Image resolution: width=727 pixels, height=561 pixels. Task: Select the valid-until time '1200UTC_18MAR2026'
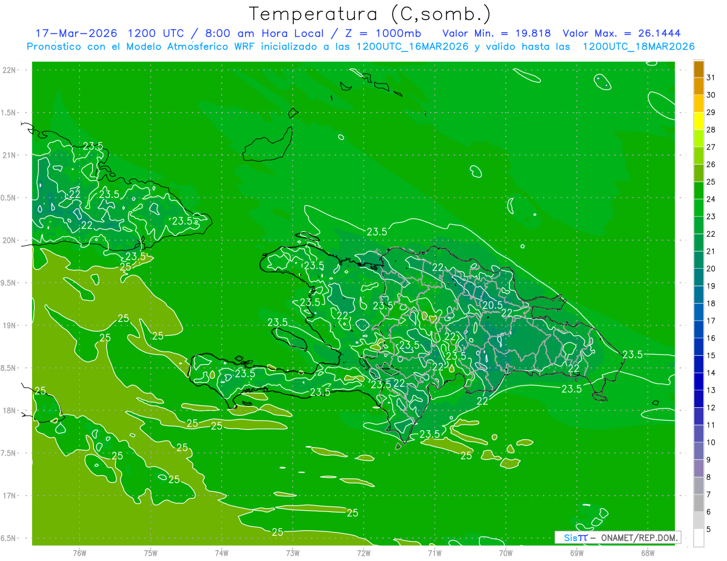(x=638, y=46)
